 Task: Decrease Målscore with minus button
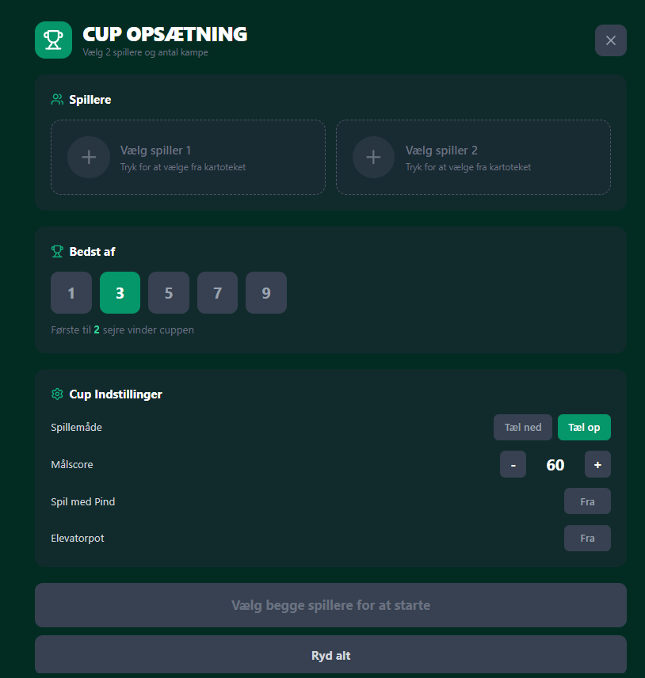coord(513,464)
